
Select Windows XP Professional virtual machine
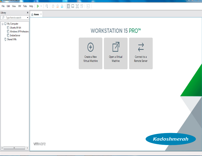(19, 32)
